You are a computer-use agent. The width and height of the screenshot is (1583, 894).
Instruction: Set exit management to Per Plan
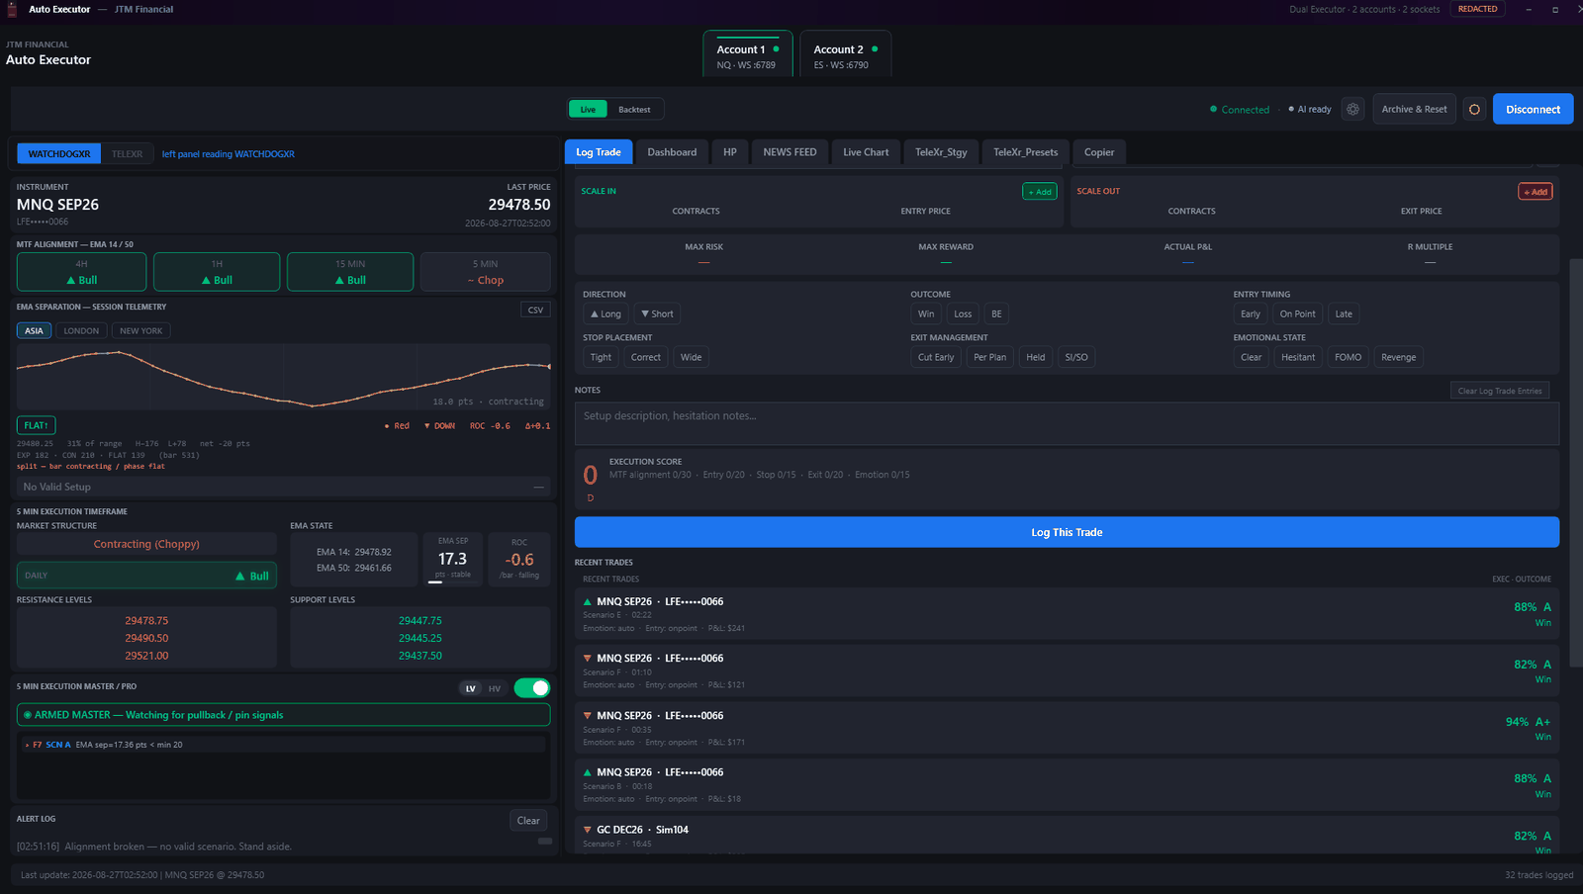989,358
